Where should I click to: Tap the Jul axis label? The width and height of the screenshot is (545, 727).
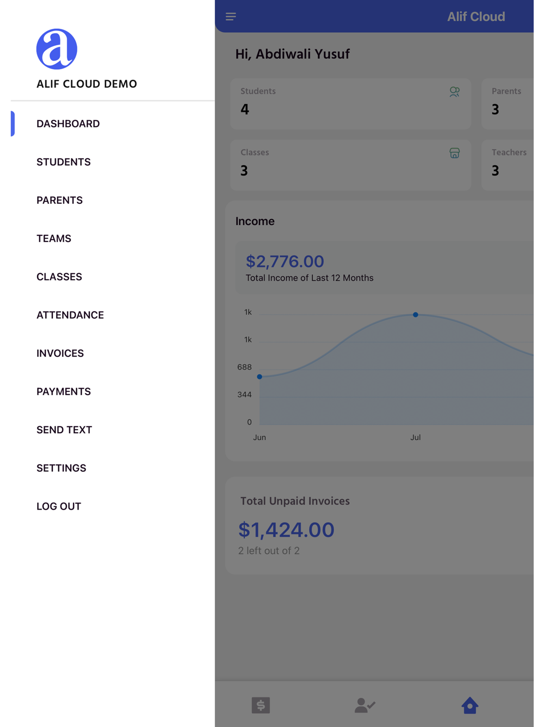click(415, 437)
